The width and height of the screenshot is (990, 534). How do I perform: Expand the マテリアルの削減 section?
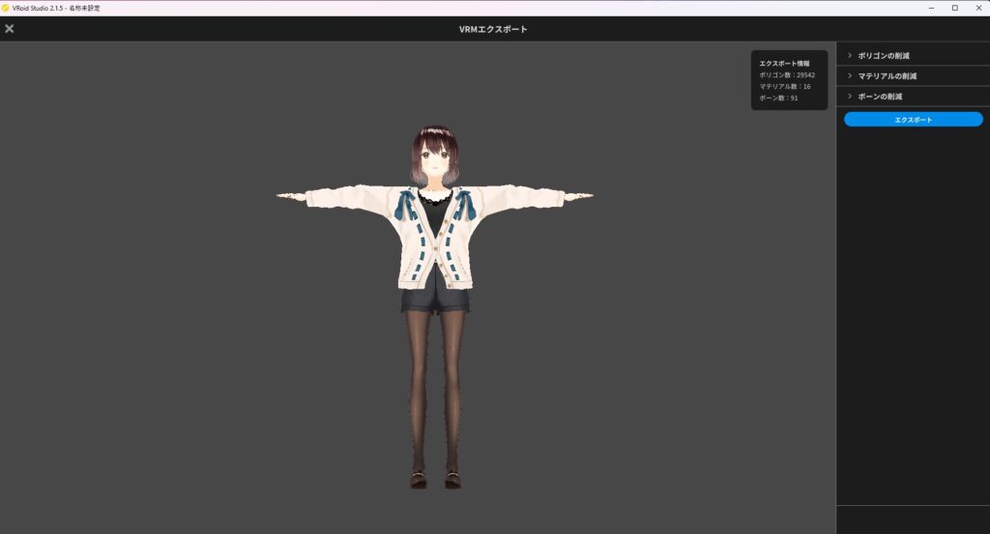(x=887, y=76)
